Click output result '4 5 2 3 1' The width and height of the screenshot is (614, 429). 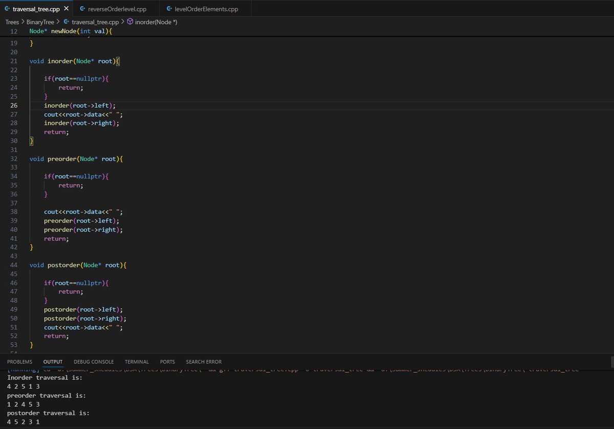(24, 422)
